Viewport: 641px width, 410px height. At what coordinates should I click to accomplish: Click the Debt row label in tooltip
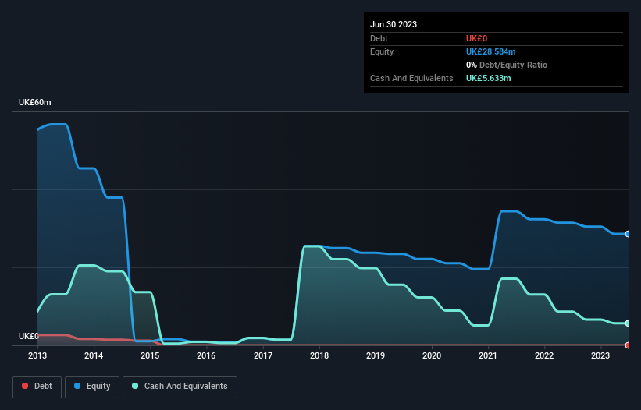pos(379,38)
